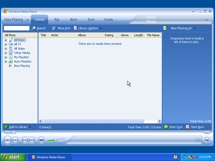Image resolution: width=215 pixels, height=161 pixels.
Task: Click the More Info icon
Action: point(54,28)
